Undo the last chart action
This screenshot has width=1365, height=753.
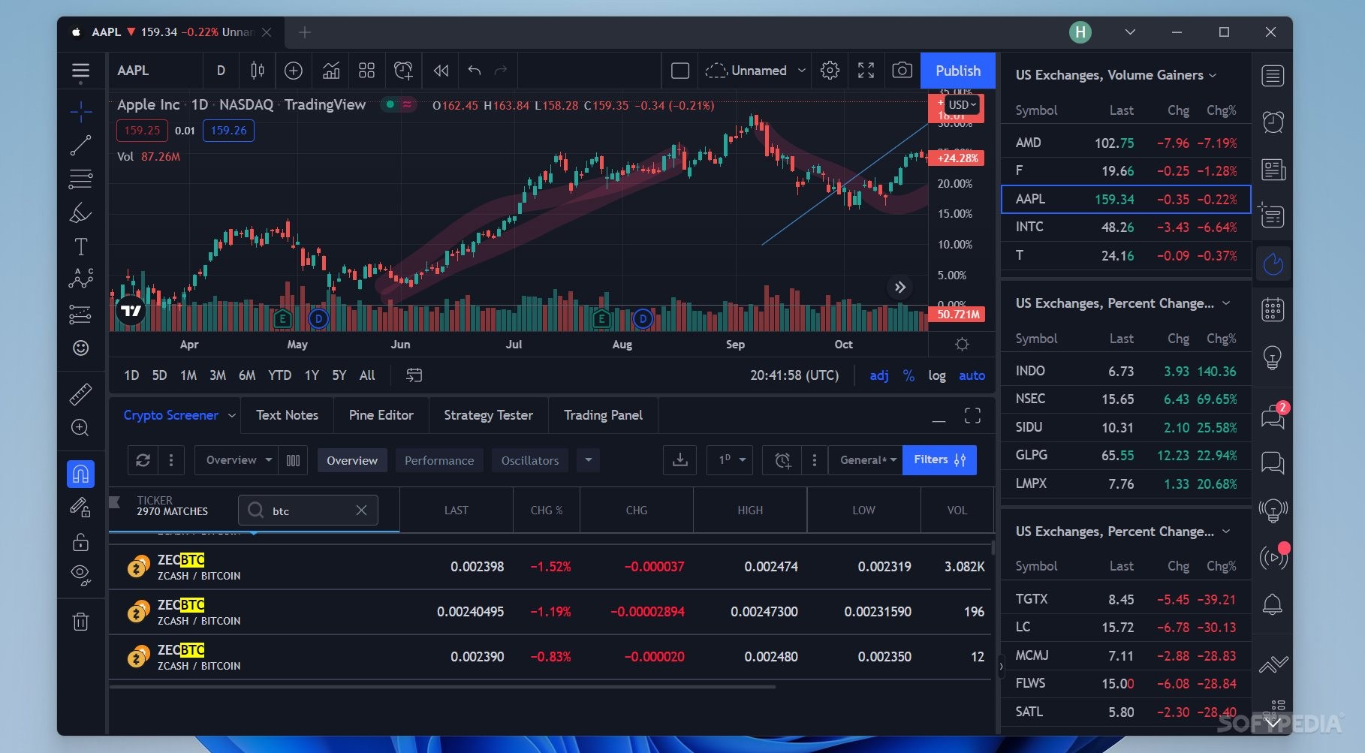click(474, 71)
